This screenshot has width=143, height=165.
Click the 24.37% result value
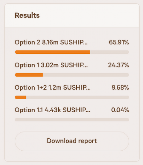point(118,65)
